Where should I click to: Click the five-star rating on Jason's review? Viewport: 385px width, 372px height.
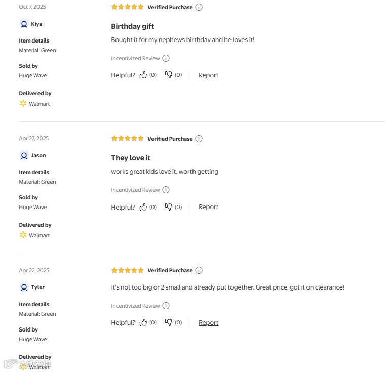tap(128, 139)
